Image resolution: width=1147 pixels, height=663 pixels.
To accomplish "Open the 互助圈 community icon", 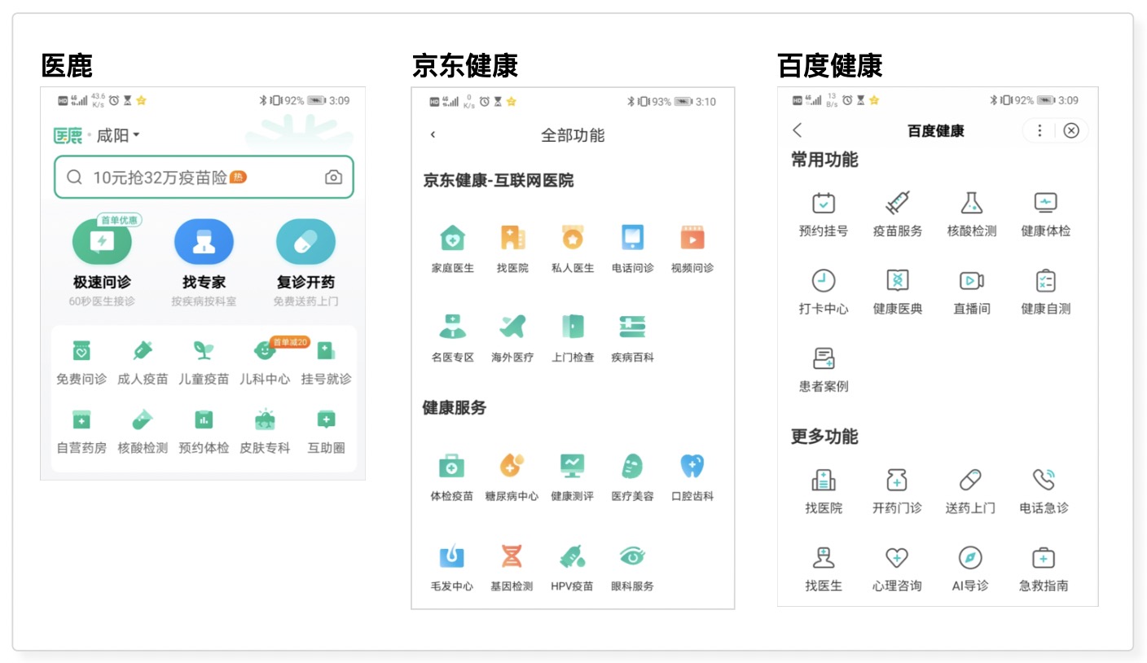I will (325, 429).
